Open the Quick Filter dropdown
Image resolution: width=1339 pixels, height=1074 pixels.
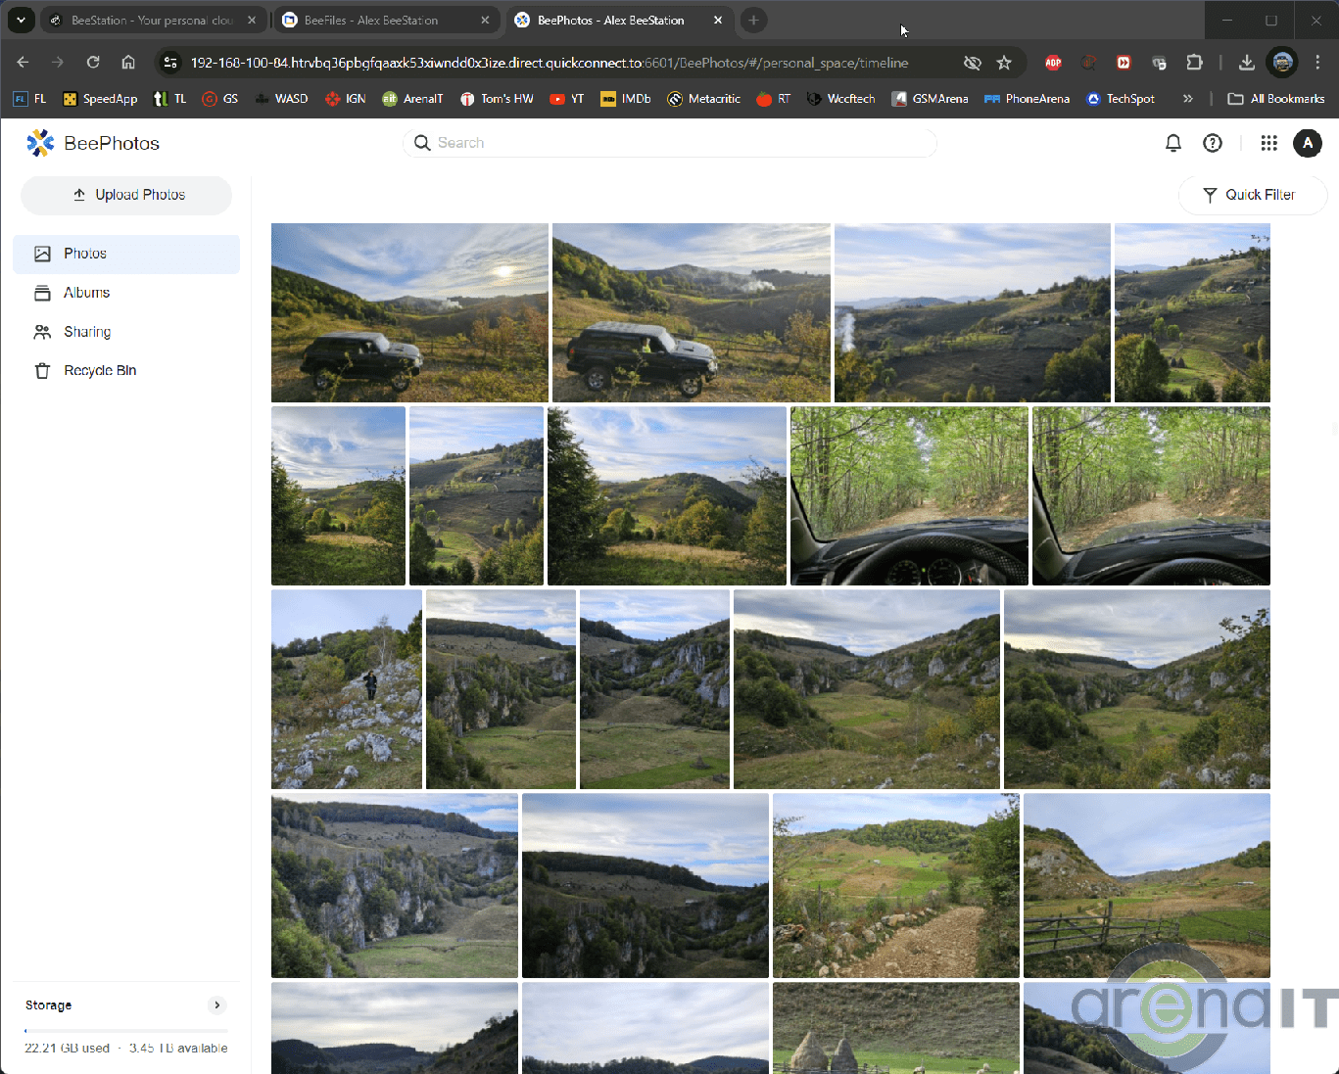(1251, 195)
